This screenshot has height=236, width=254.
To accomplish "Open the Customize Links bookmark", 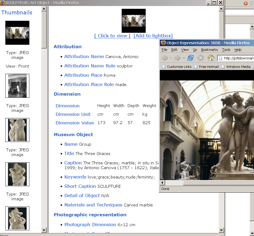I will click(177, 67).
